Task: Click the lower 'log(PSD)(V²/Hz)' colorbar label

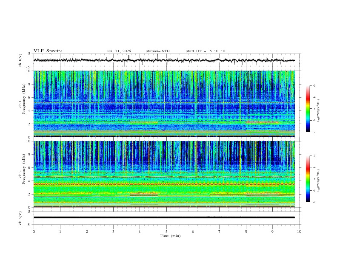Action: 319,181
